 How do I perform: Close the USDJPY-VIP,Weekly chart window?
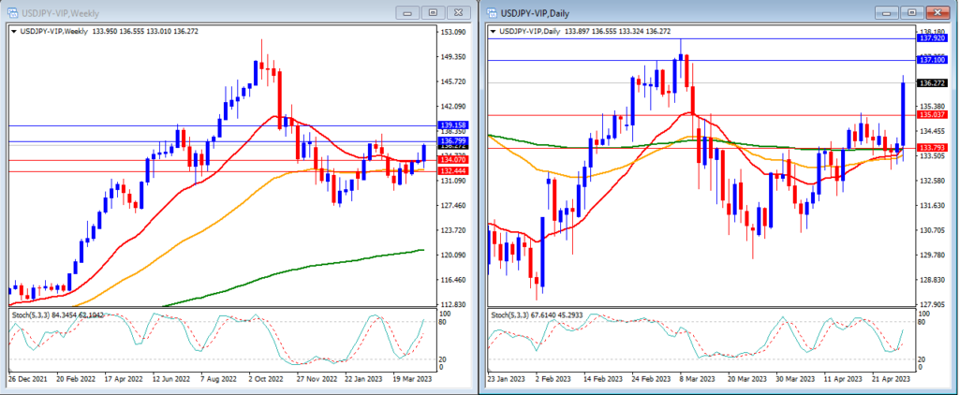coord(457,12)
